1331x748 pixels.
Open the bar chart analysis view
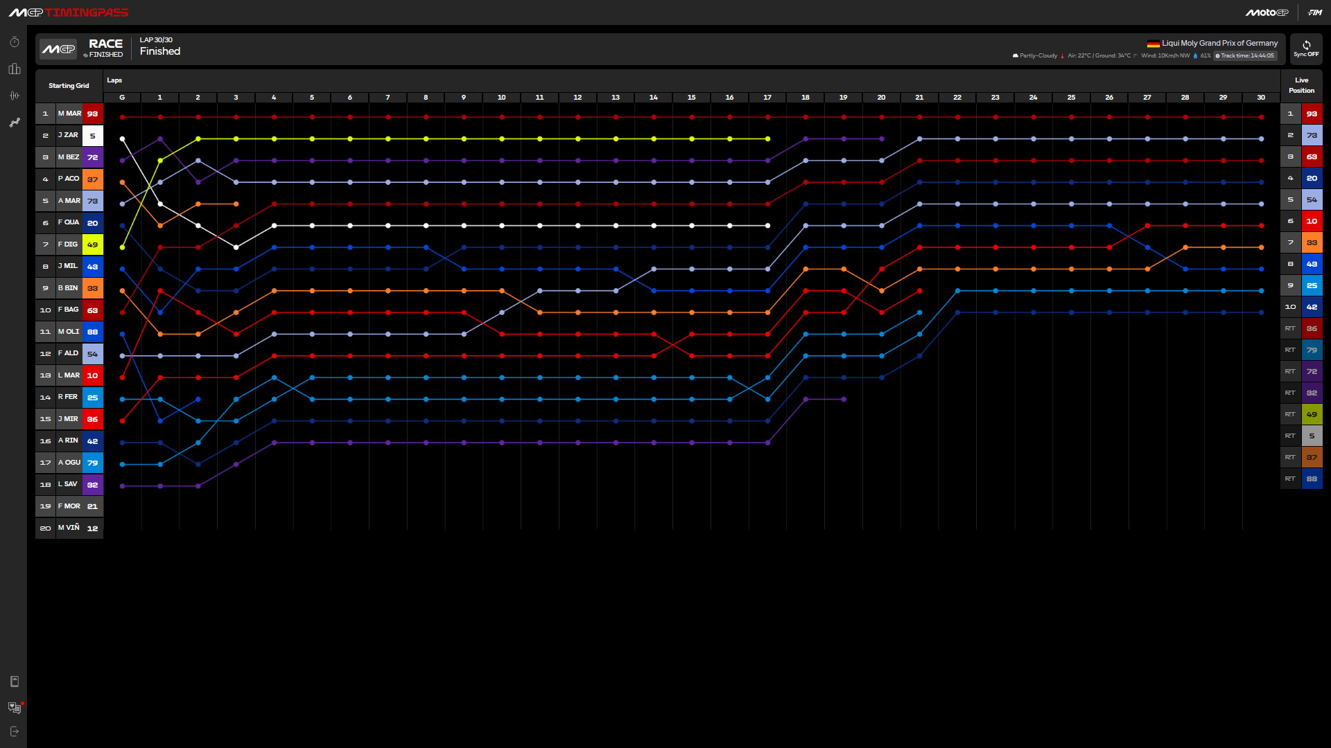tap(14, 69)
